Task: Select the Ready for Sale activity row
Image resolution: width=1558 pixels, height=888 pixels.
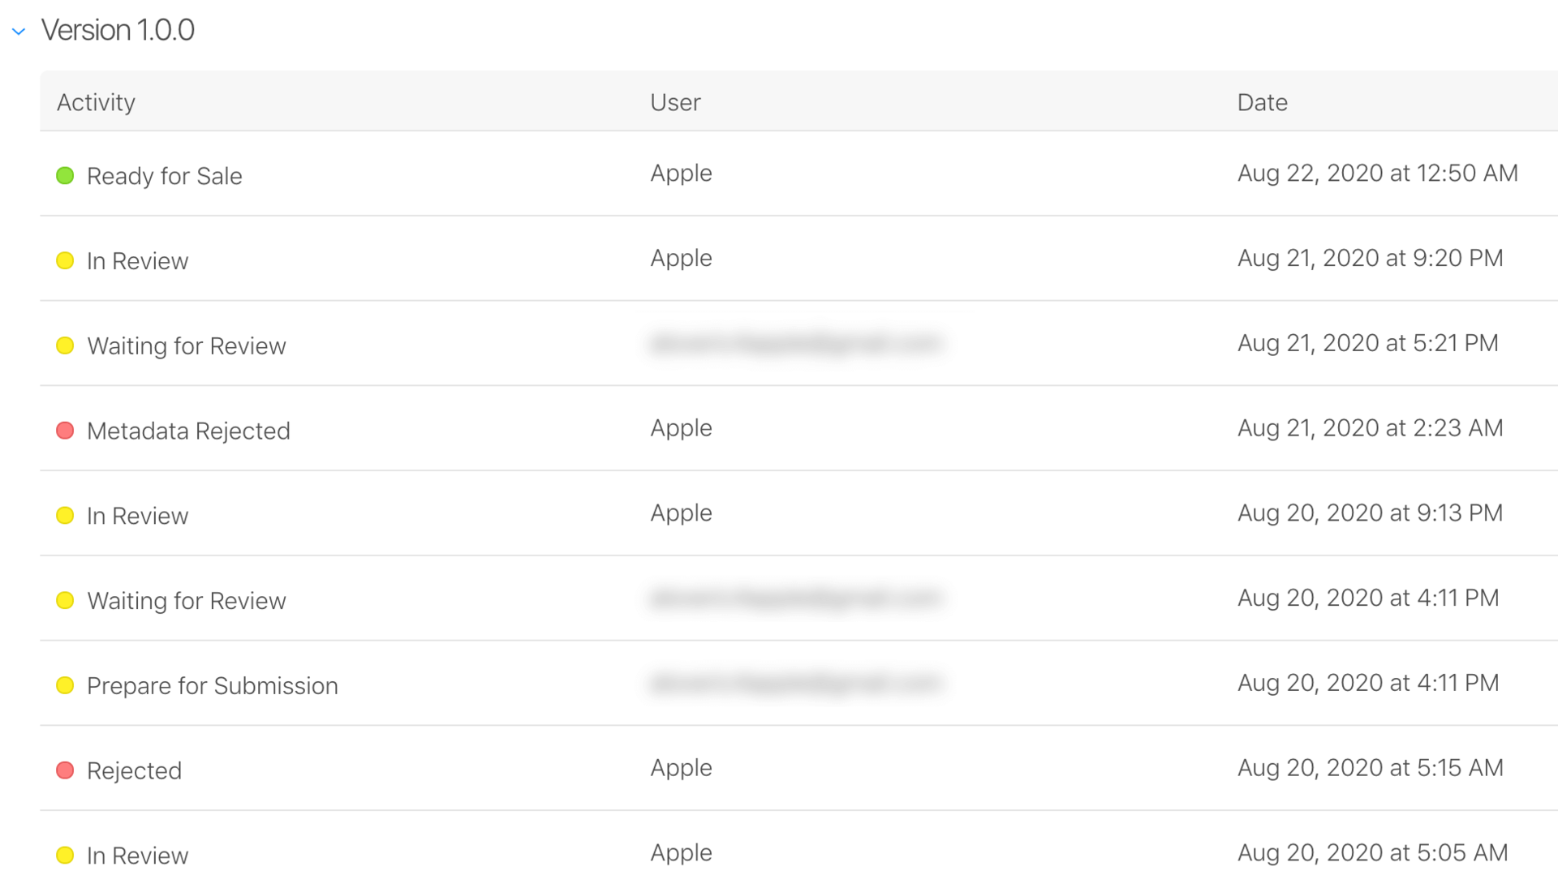Action: 165,176
